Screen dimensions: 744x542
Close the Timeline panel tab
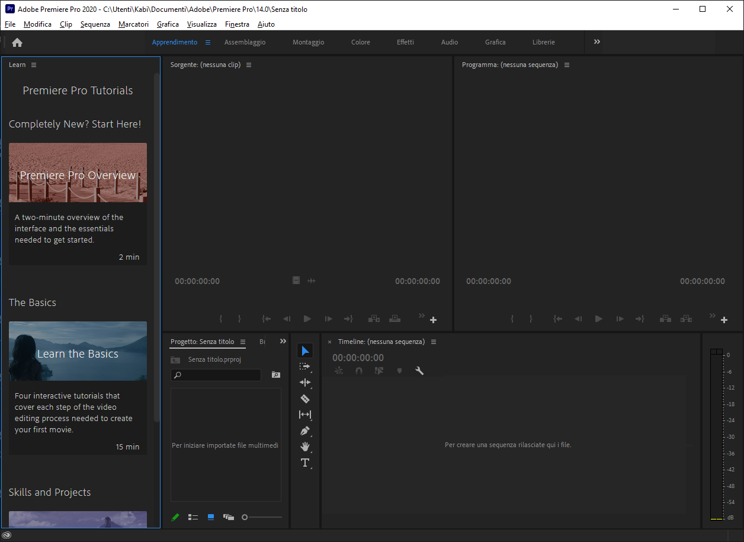[329, 342]
